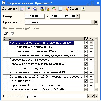Close the Закрытие месяца window

pyautogui.click(x=98, y=3)
